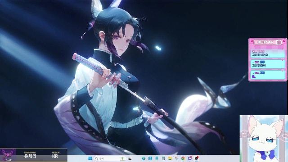Viewport: 288px width, 162px height.
Task: Open the Snipping tool icon in taskbar
Action: coord(176,158)
